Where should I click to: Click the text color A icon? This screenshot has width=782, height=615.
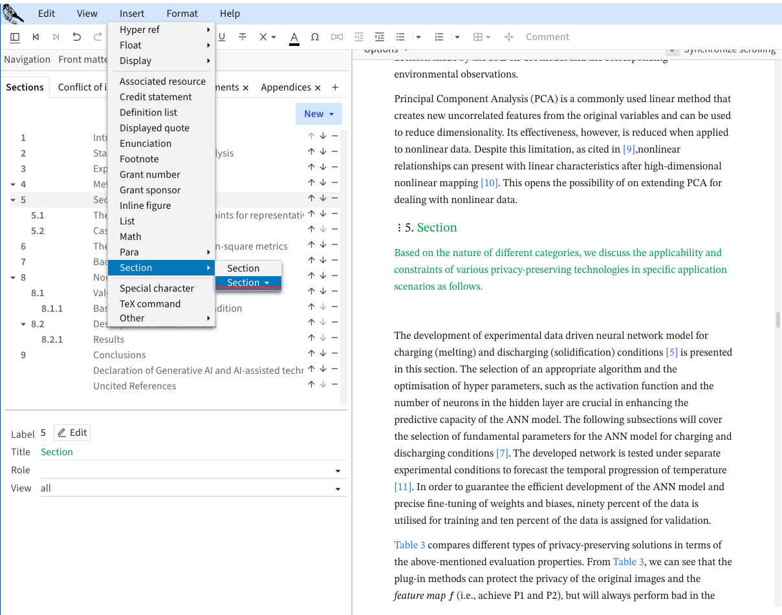coord(294,37)
